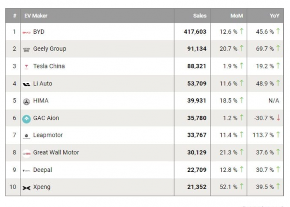Click the BYD brand logo icon
290x207 pixels.
click(x=26, y=32)
